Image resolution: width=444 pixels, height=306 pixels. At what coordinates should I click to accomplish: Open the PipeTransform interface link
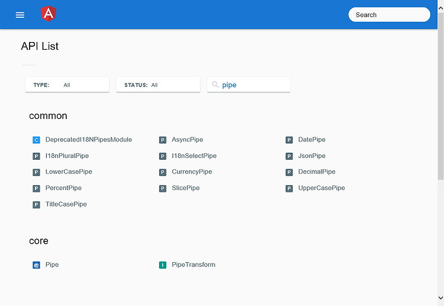(x=194, y=265)
